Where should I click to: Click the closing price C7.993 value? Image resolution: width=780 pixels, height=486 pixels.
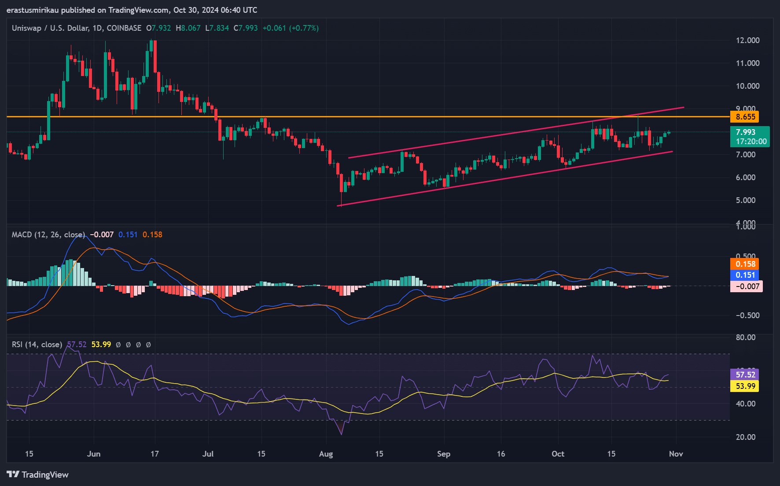(246, 28)
